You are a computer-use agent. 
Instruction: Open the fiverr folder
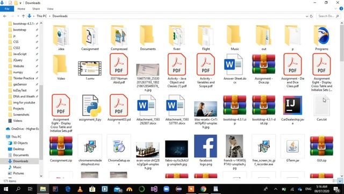coord(177,38)
